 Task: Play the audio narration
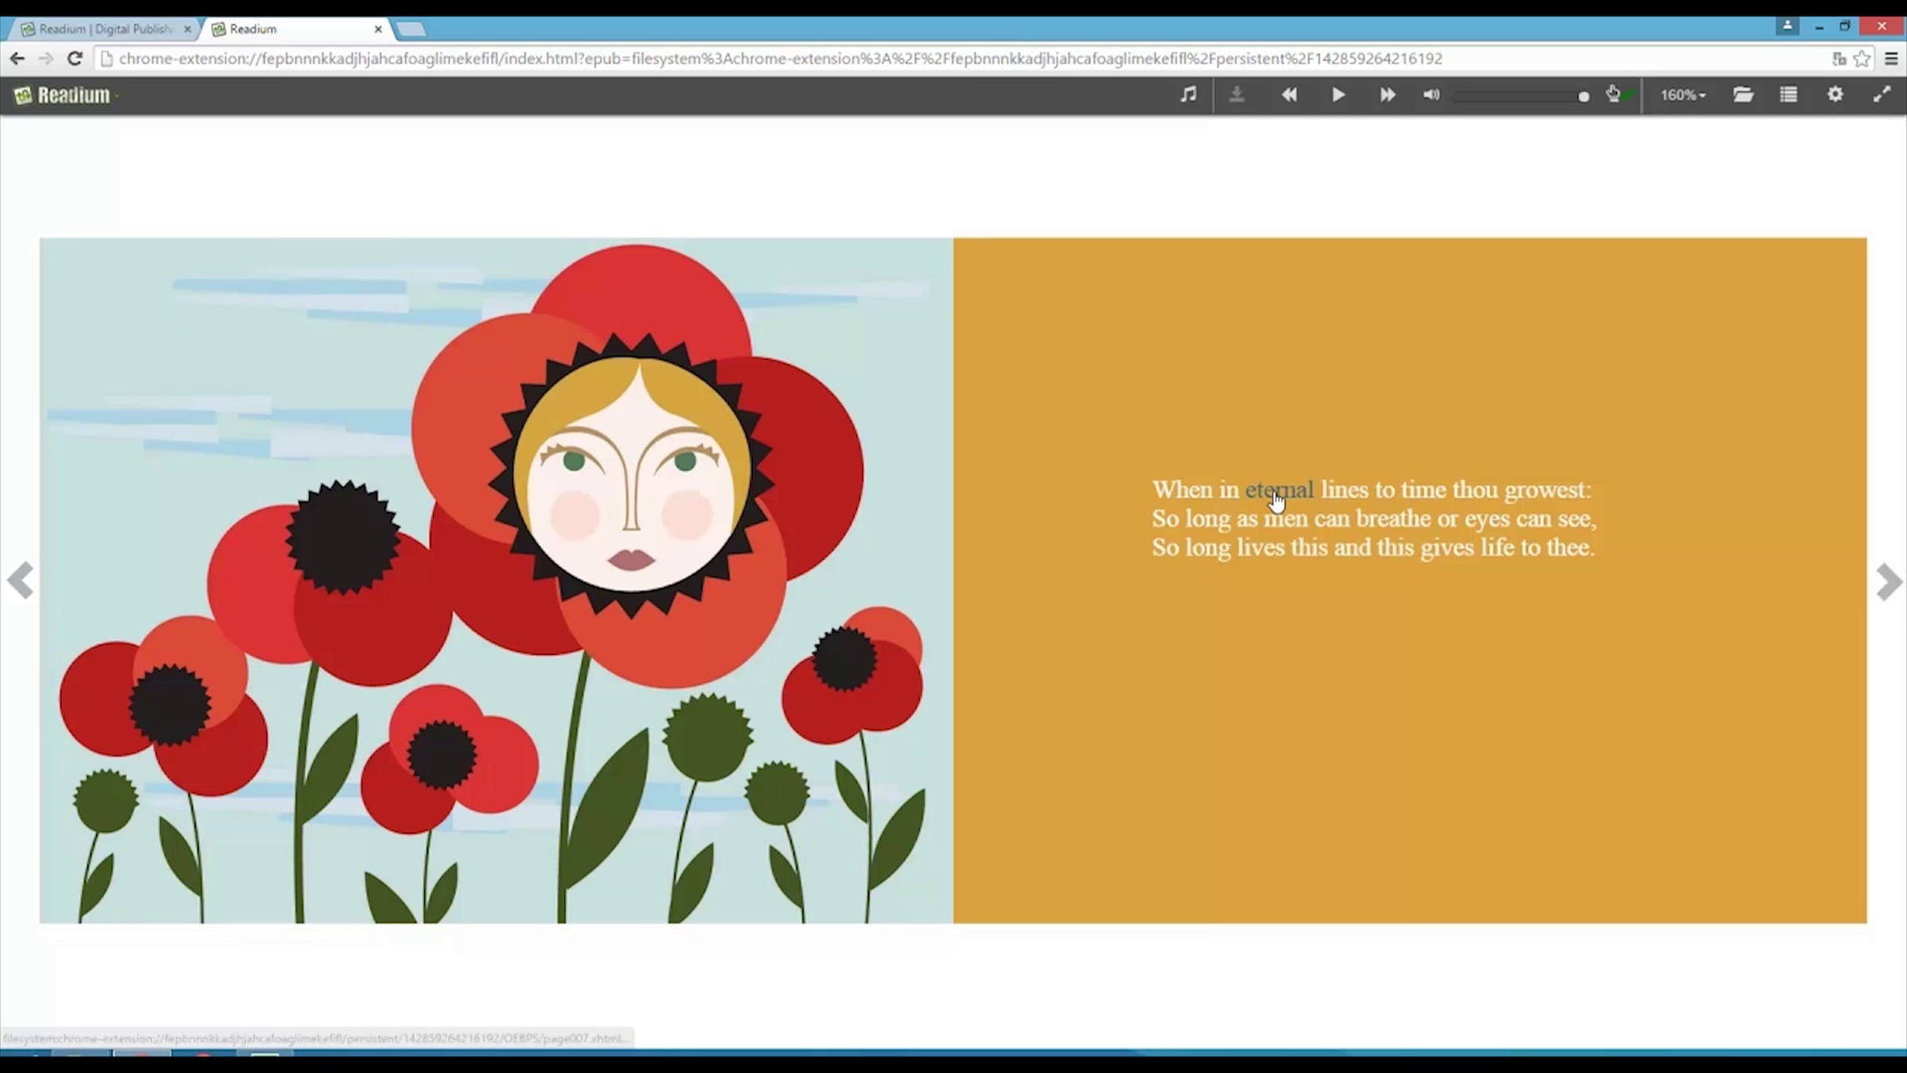click(x=1338, y=95)
